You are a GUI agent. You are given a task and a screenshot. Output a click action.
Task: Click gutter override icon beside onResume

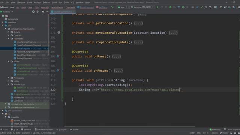coord(58,70)
